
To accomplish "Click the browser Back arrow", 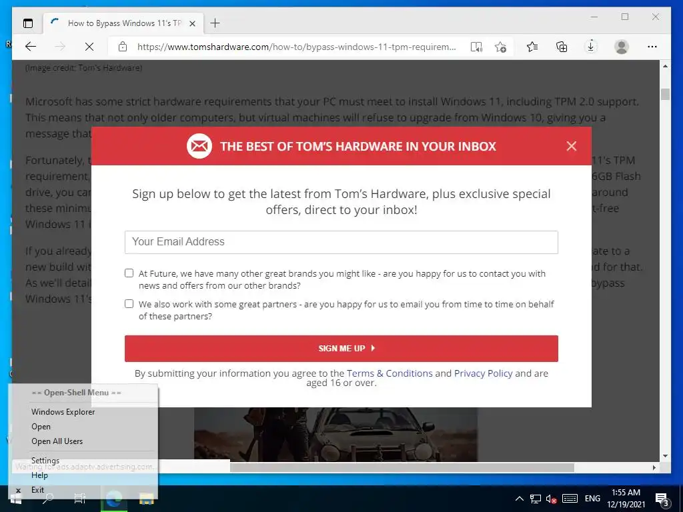I will (31, 47).
